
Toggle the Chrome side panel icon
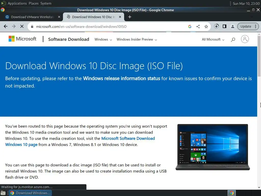(224, 26)
